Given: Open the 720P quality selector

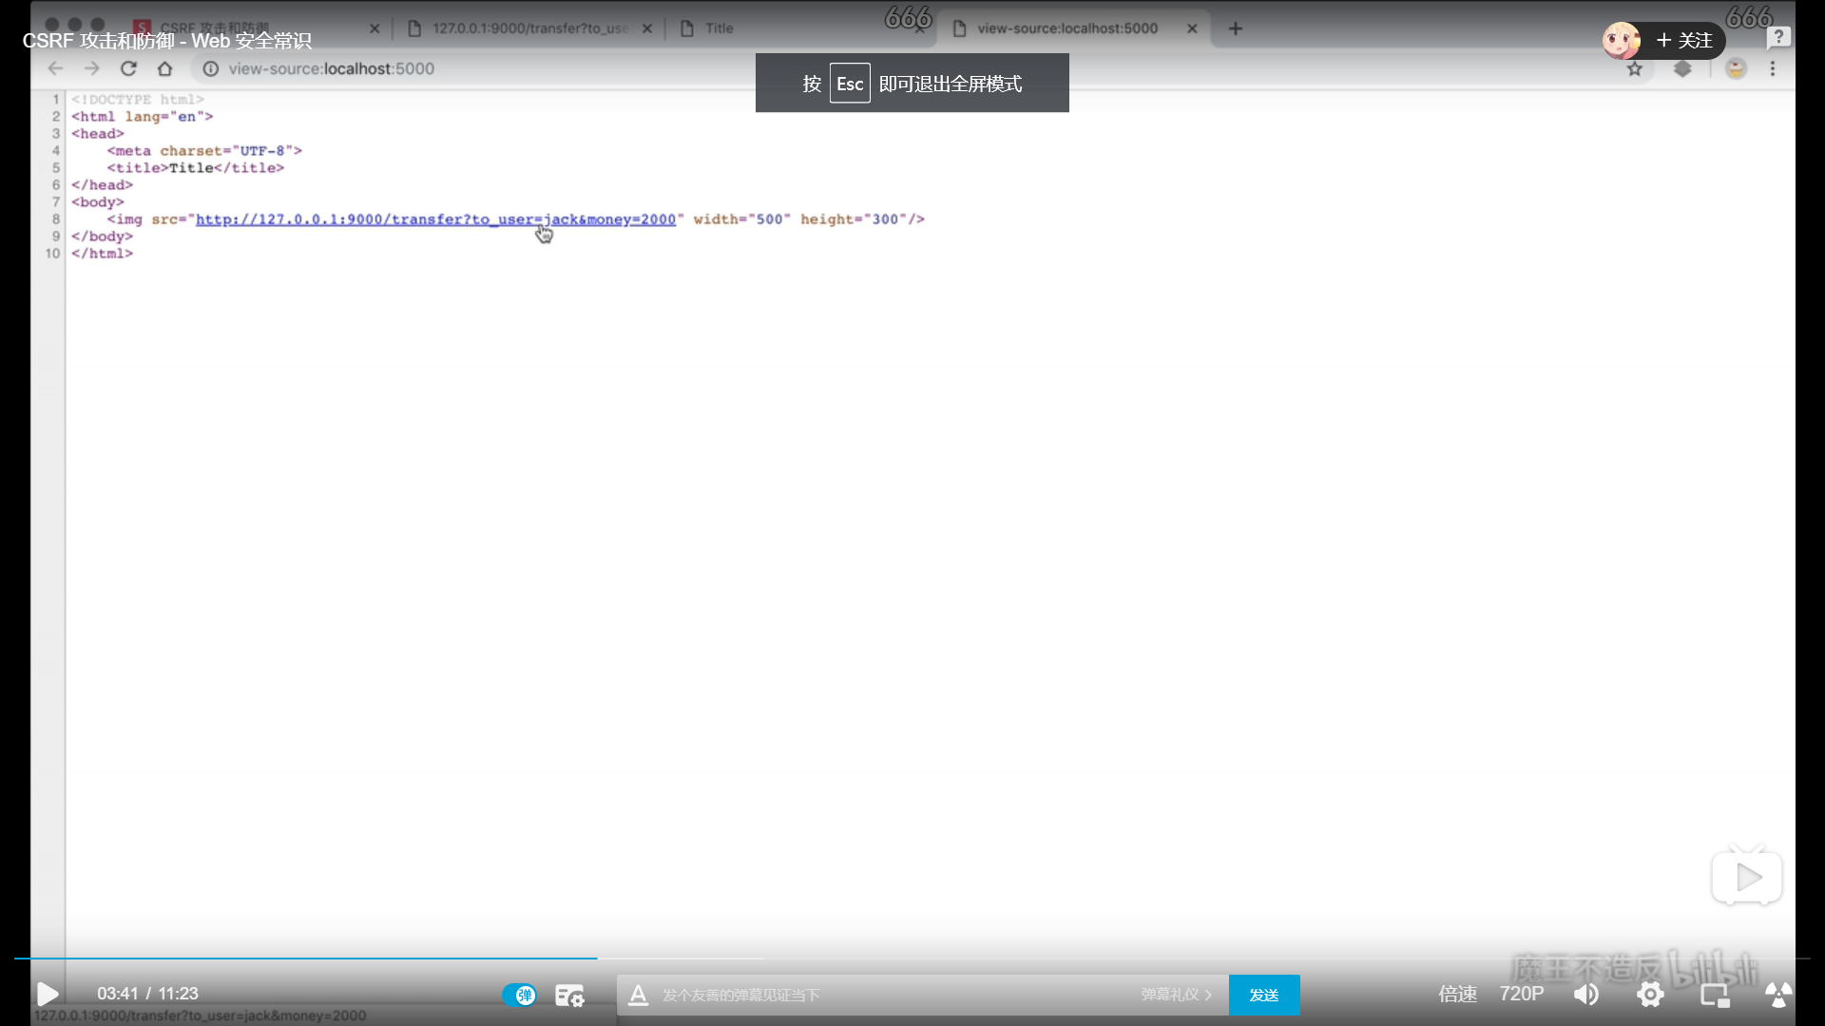Looking at the screenshot, I should (1521, 994).
